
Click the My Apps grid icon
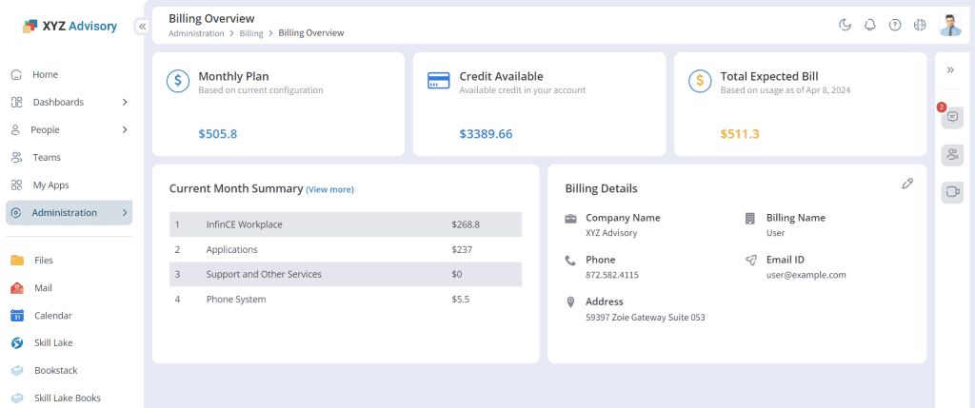[17, 185]
